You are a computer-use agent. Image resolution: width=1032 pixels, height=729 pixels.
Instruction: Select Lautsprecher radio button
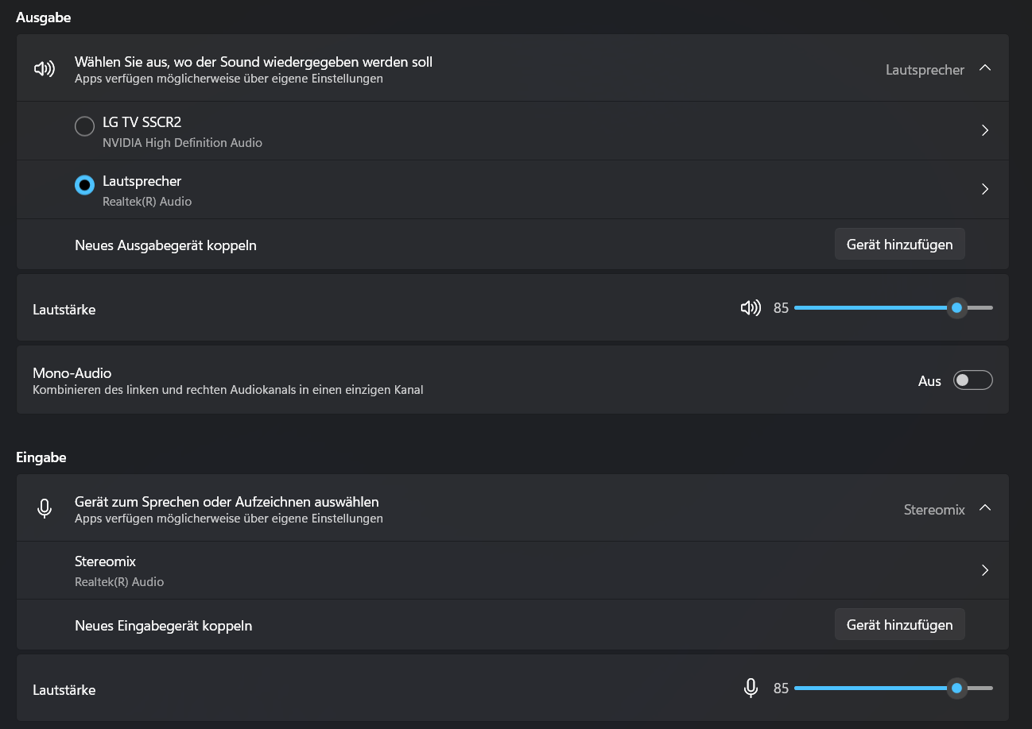84,185
